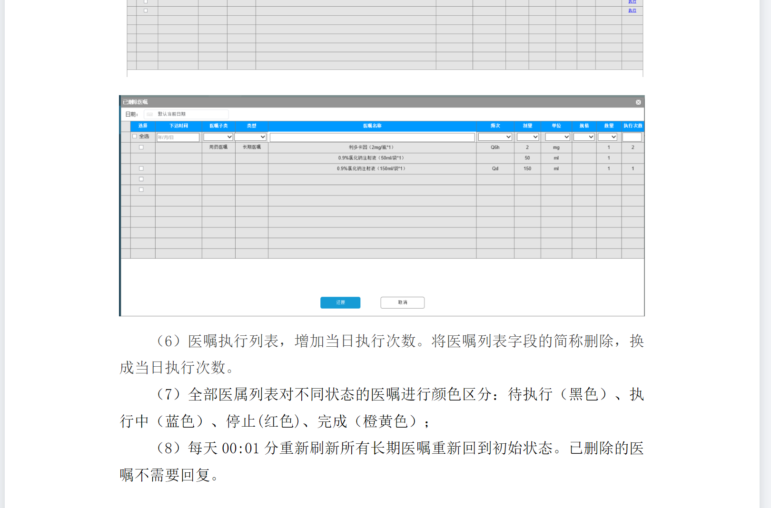This screenshot has height=508, width=771.
Task: Click the 数量 column header
Action: pyautogui.click(x=609, y=126)
